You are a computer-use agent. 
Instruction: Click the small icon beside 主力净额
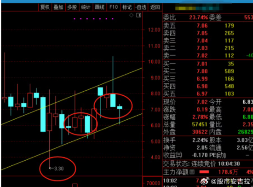[192, 172]
